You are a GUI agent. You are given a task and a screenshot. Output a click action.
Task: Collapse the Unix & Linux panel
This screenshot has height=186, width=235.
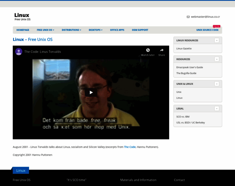pos(217,84)
